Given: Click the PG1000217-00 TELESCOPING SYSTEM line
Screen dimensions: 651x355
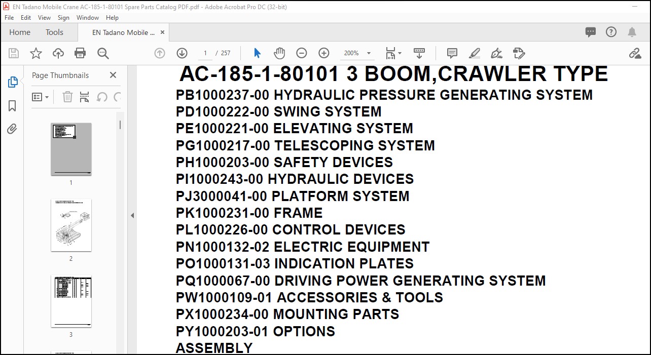Looking at the screenshot, I should click(305, 145).
